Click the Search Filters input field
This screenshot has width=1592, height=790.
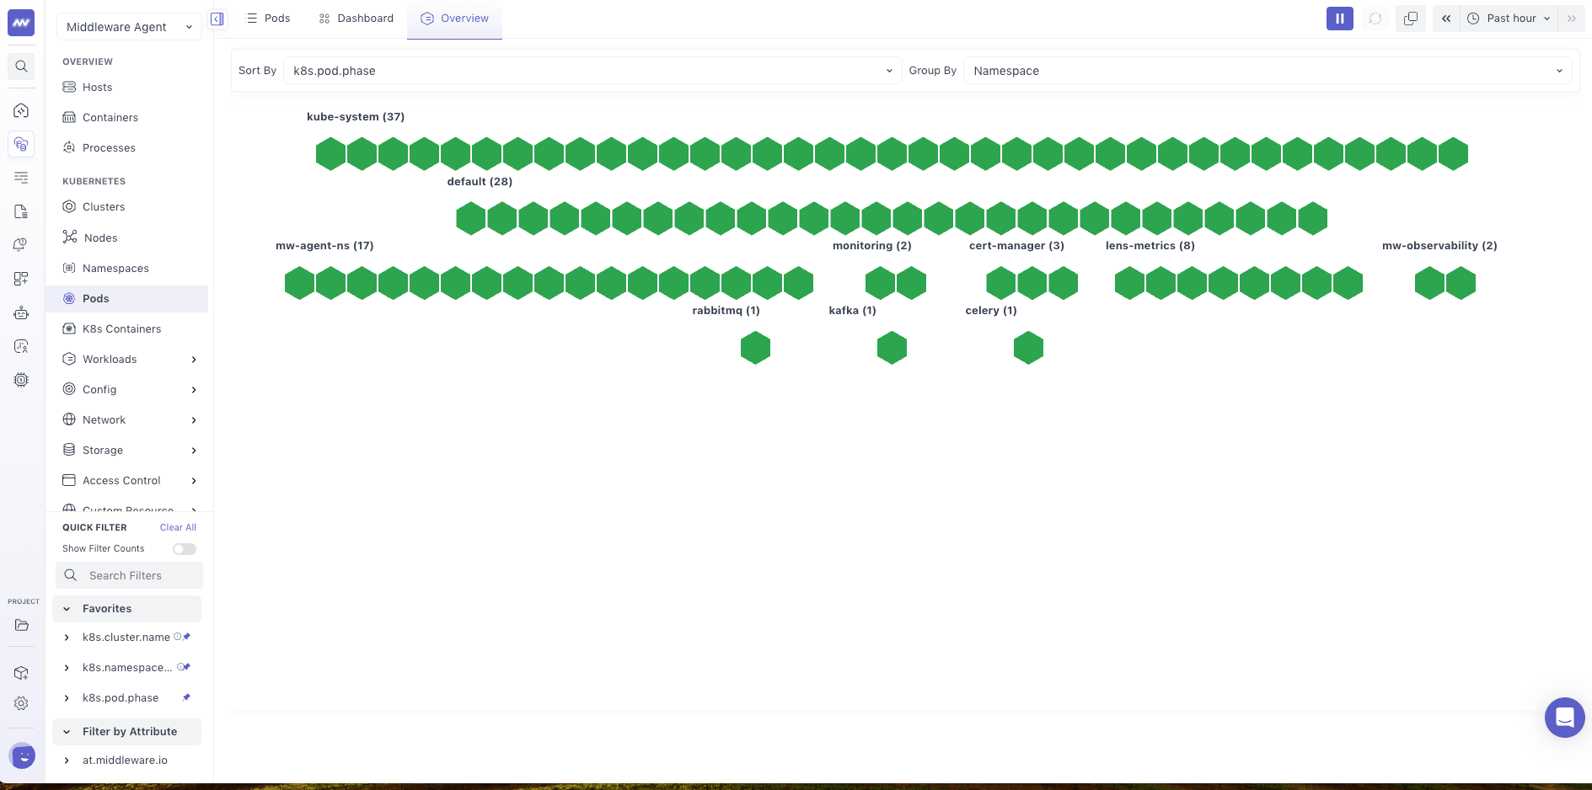[129, 575]
